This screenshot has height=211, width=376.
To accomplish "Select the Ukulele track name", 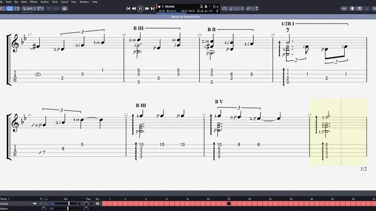I will (4, 203).
